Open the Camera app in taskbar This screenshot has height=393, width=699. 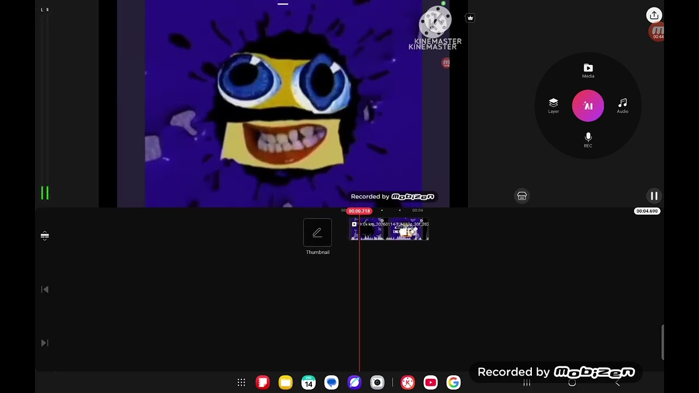377,383
